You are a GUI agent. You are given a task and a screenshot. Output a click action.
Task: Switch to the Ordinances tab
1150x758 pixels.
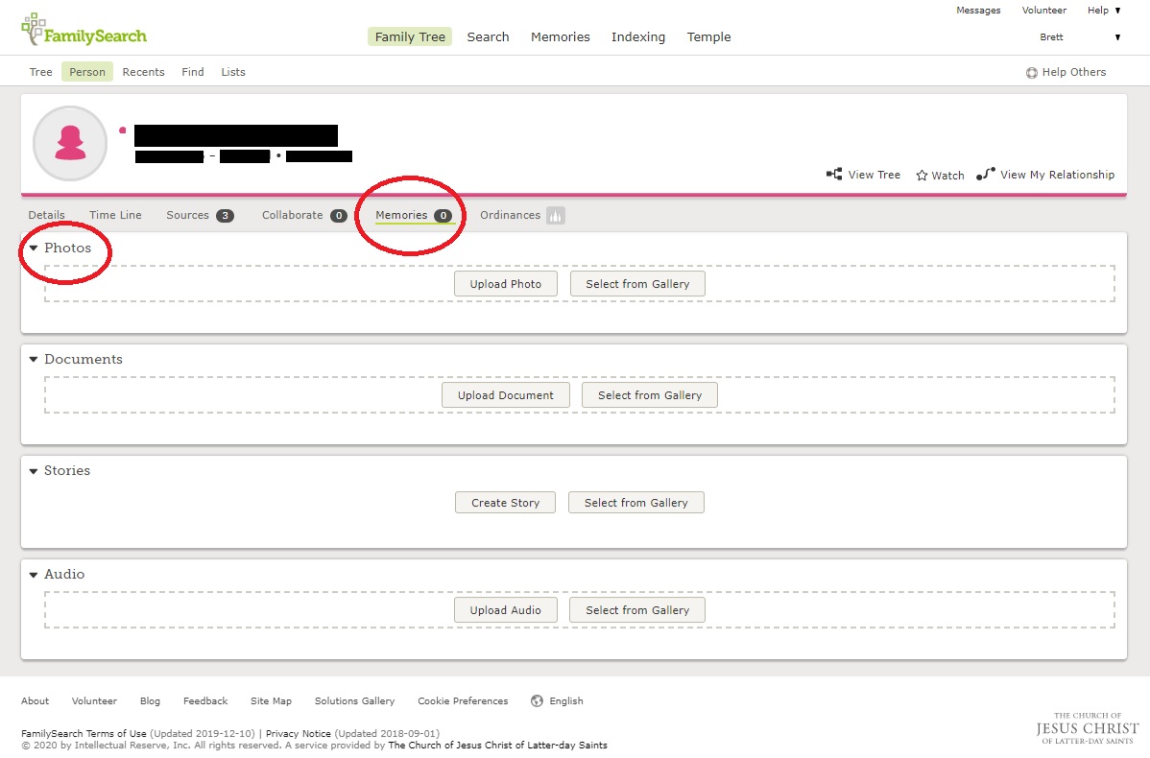[521, 215]
